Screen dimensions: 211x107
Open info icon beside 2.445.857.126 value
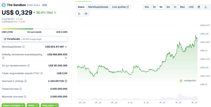pyautogui.click(x=66, y=81)
